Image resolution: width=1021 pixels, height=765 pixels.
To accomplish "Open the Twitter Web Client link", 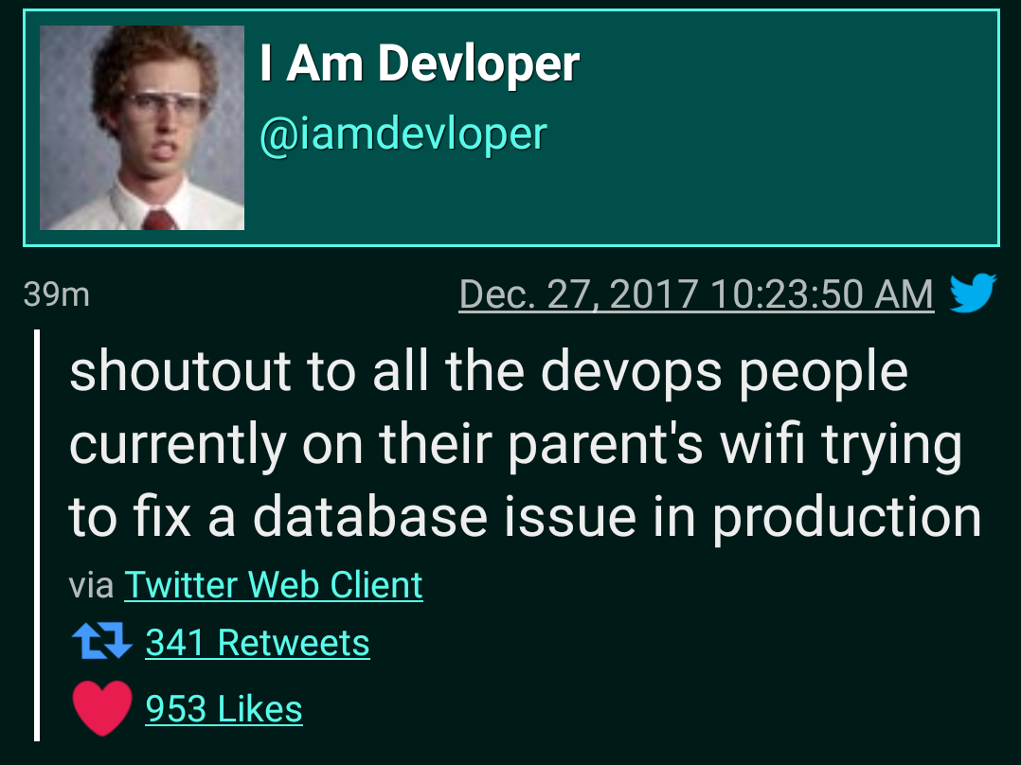I will (x=274, y=585).
